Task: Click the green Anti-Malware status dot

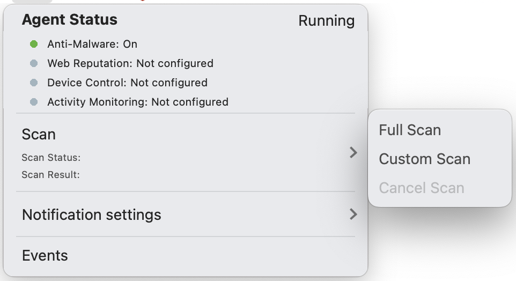Action: 34,44
